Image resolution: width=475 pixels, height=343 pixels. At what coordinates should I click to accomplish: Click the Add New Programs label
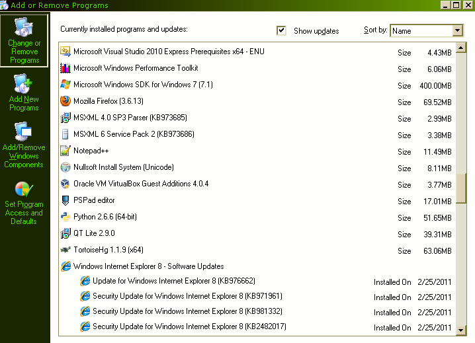[x=24, y=103]
